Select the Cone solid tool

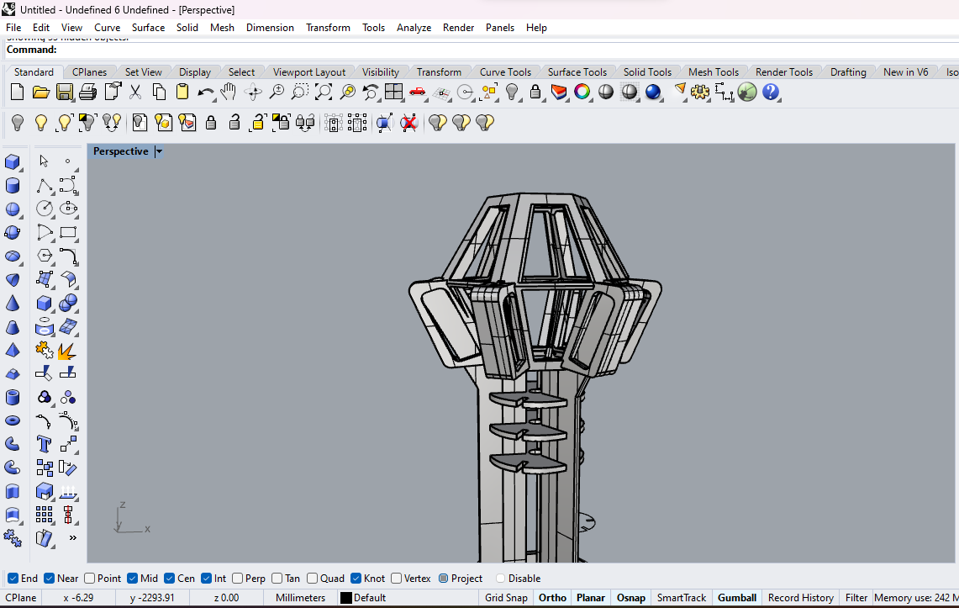click(x=13, y=304)
